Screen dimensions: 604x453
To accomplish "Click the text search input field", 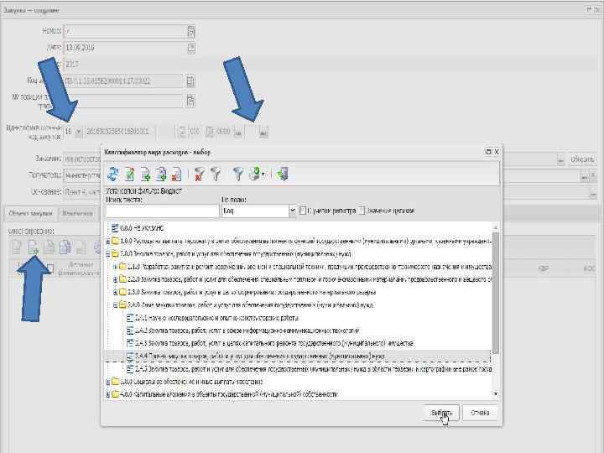I will pyautogui.click(x=162, y=211).
